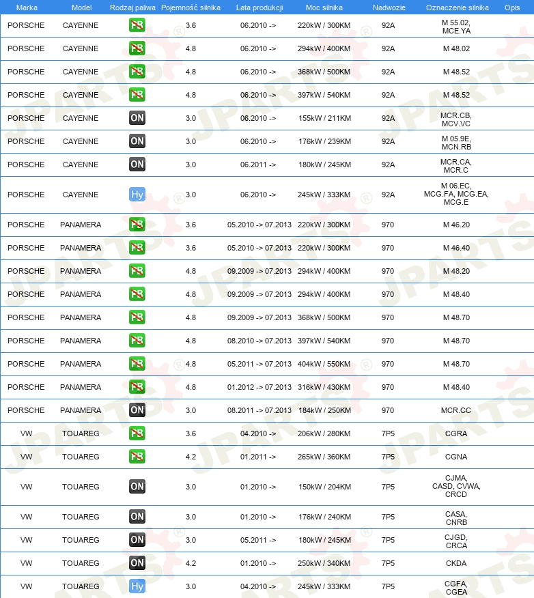Click the Model column header
534x598 pixels.
[82, 8]
